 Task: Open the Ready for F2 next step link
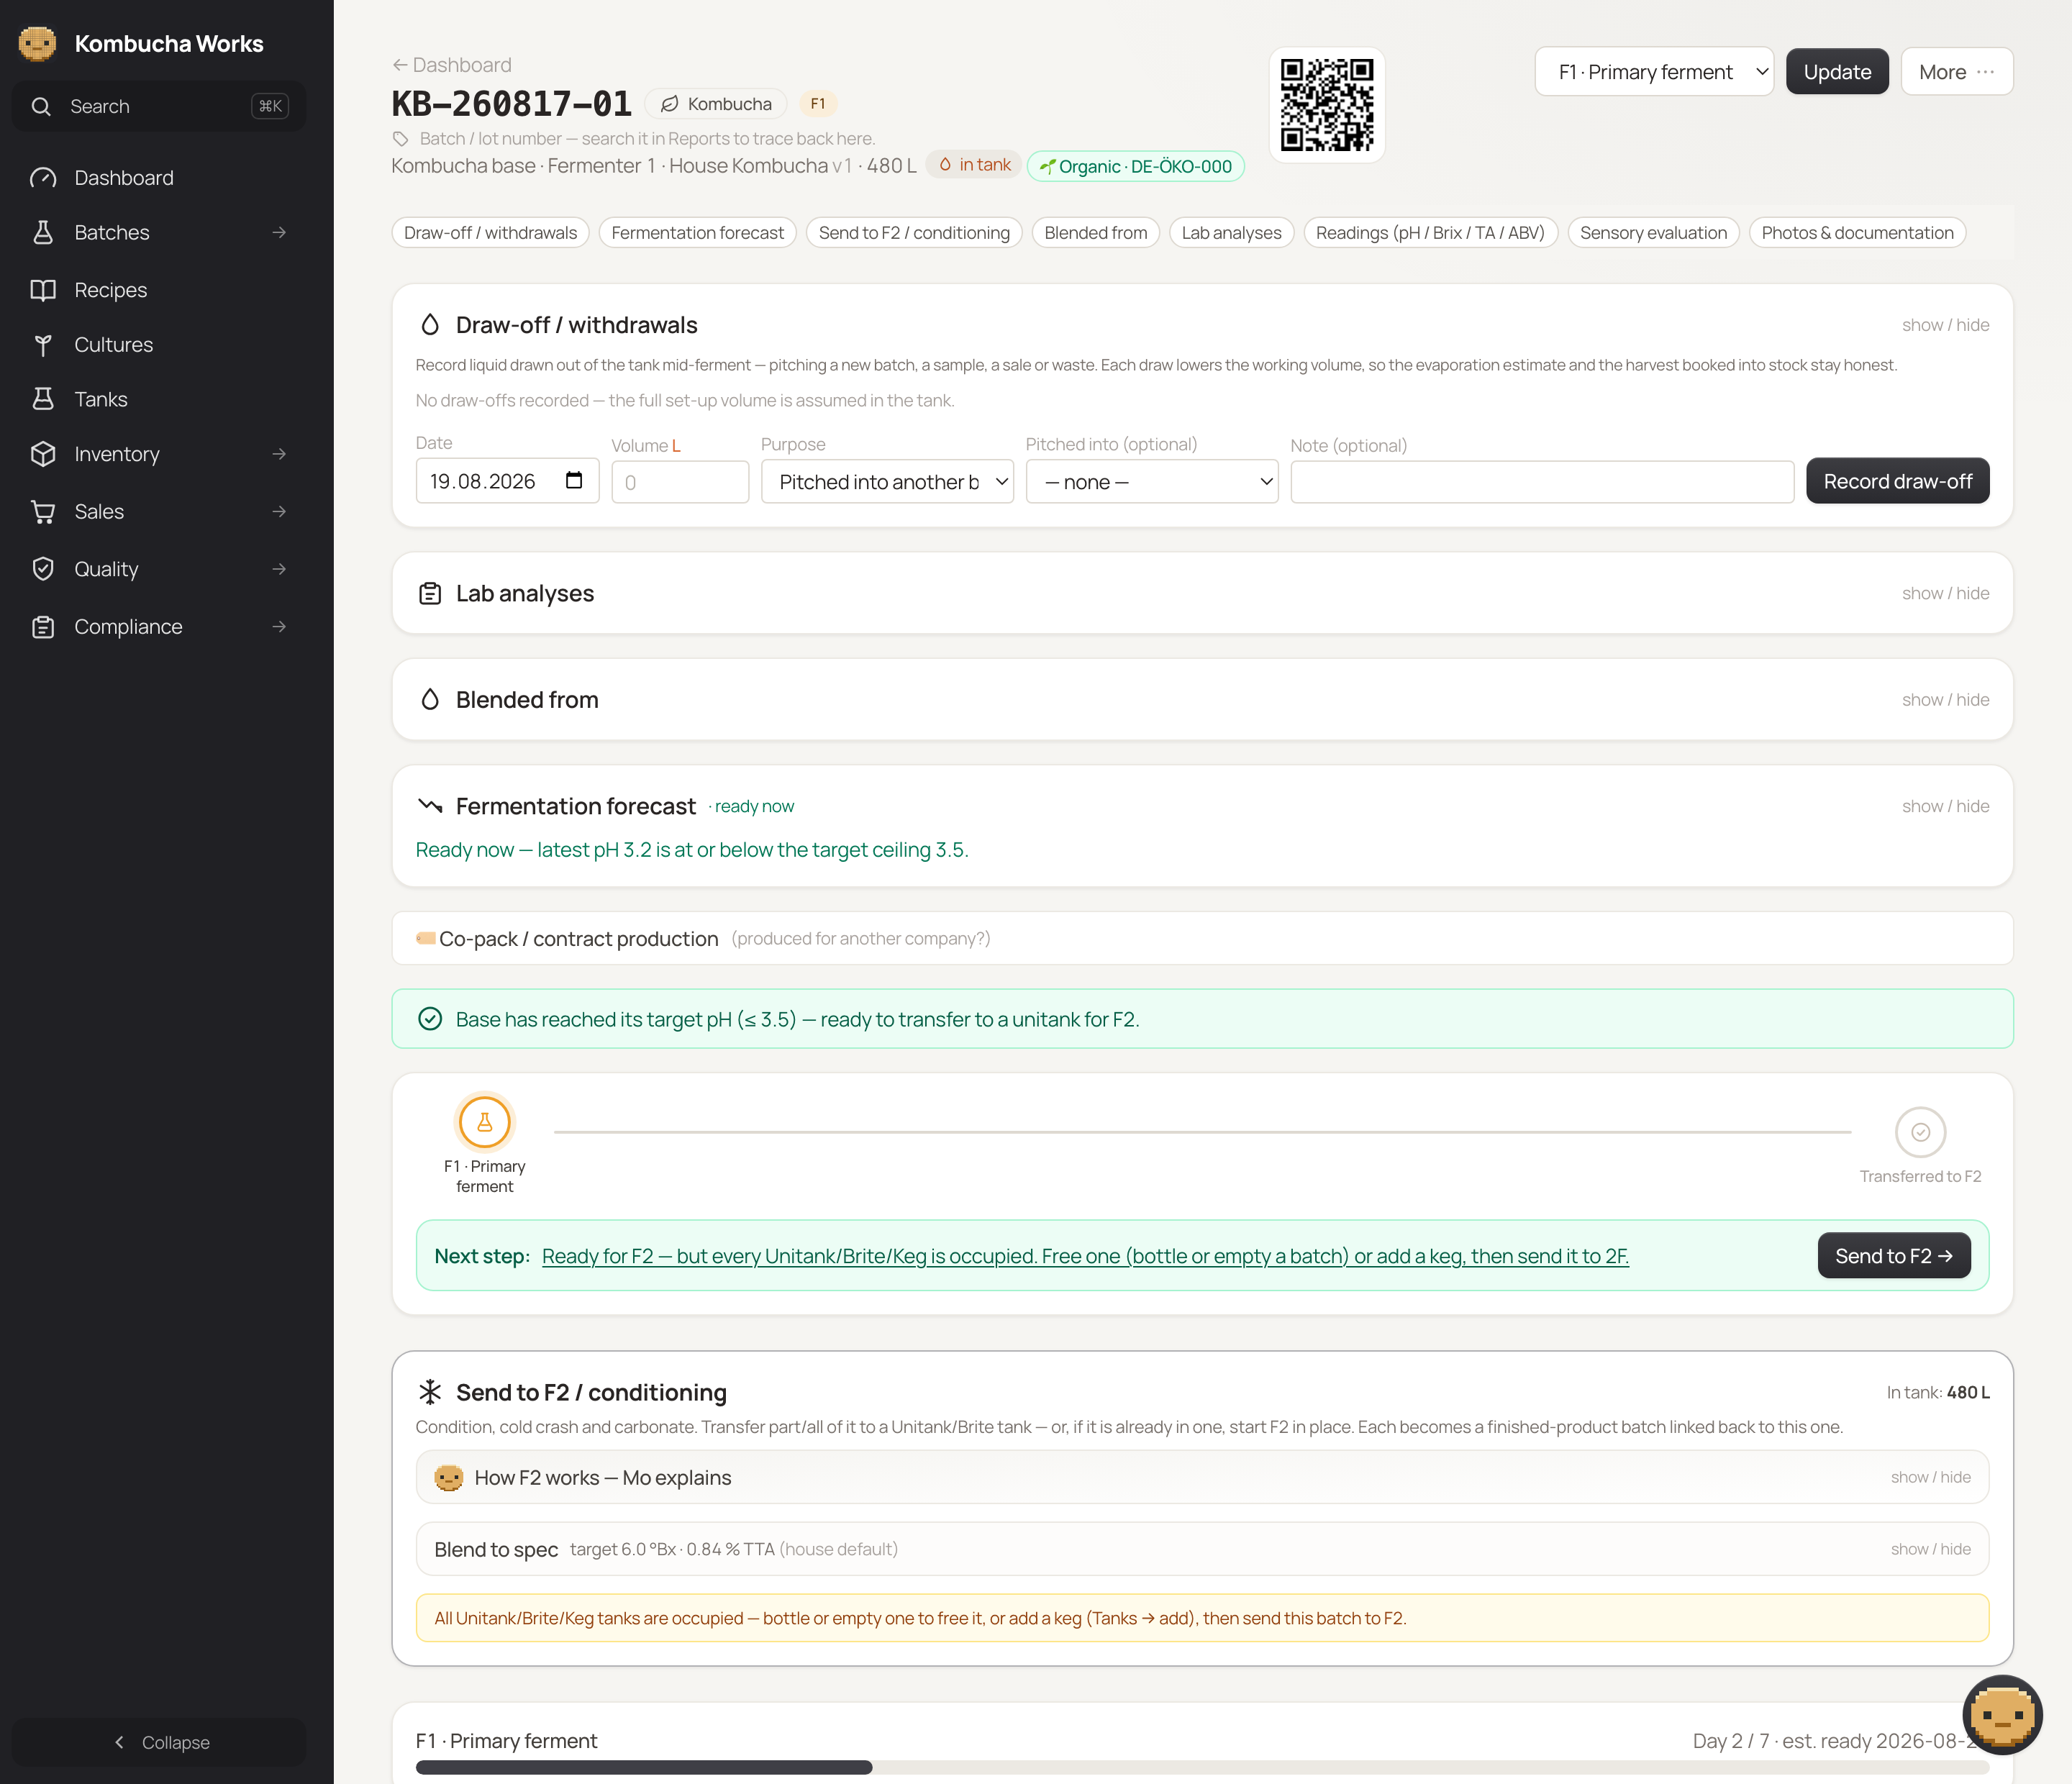[1085, 1256]
